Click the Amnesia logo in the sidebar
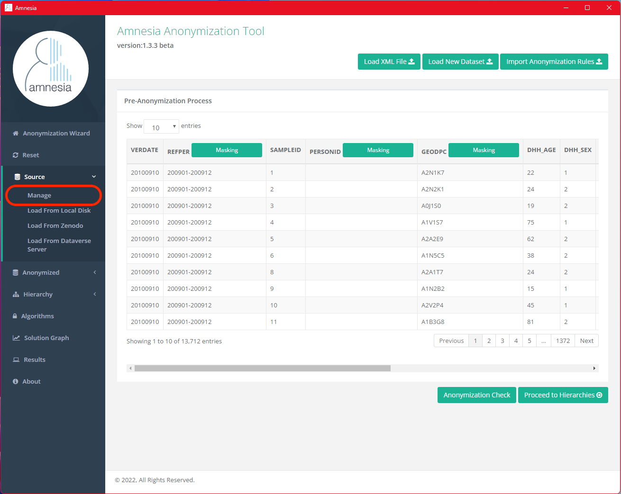 [51, 69]
